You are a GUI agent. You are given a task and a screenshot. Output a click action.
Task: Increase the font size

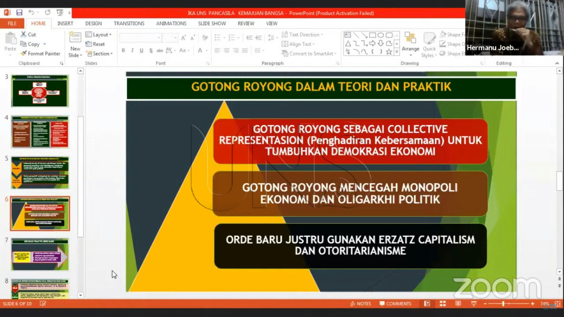pos(183,38)
